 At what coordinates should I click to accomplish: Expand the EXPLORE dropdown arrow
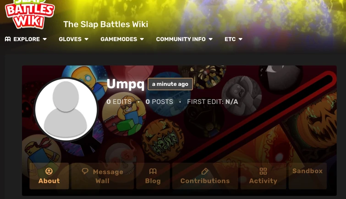45,39
